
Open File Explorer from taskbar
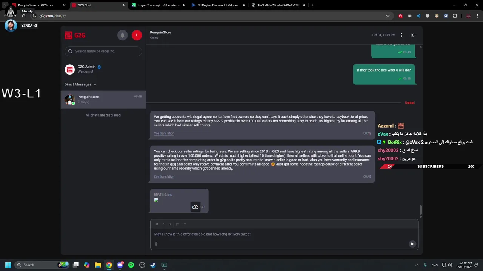point(98,265)
